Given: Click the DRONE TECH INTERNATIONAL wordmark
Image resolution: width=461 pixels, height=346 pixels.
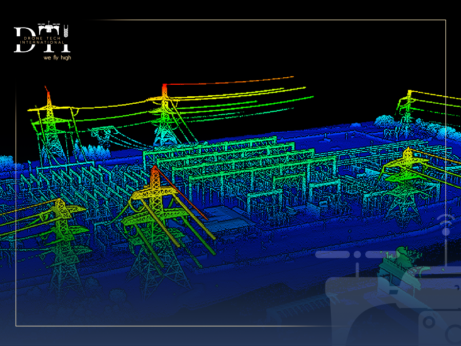Looking at the screenshot, I should coord(43,40).
